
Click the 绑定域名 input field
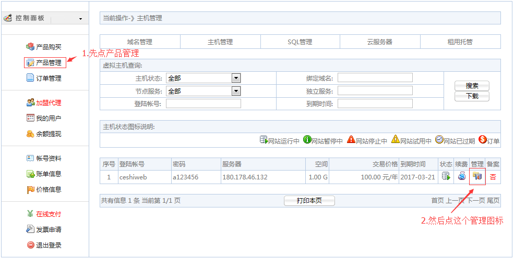pos(375,78)
